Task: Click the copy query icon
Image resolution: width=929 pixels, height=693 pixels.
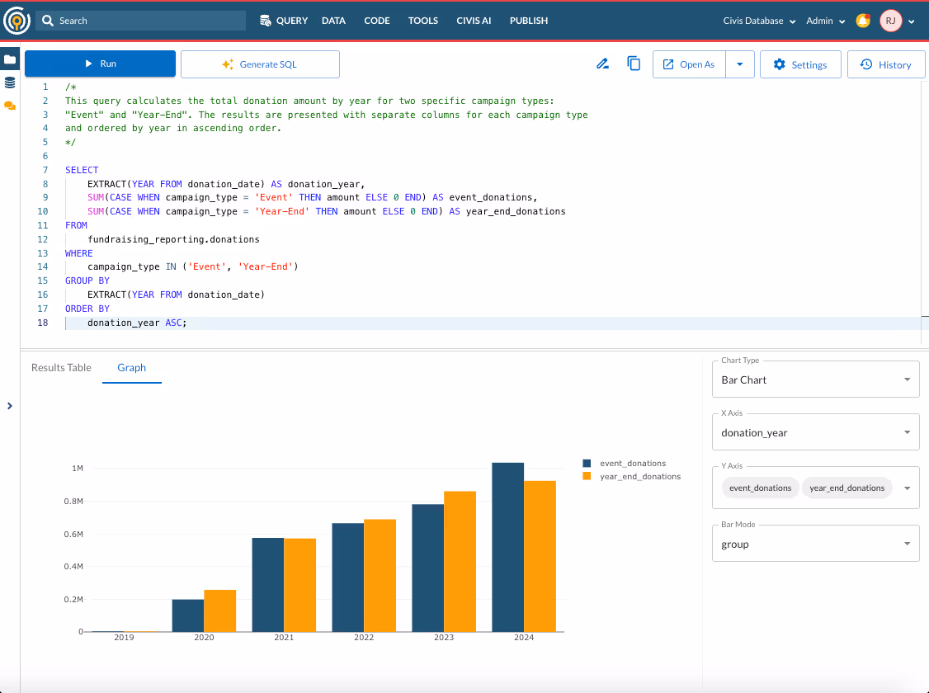Action: pos(634,64)
